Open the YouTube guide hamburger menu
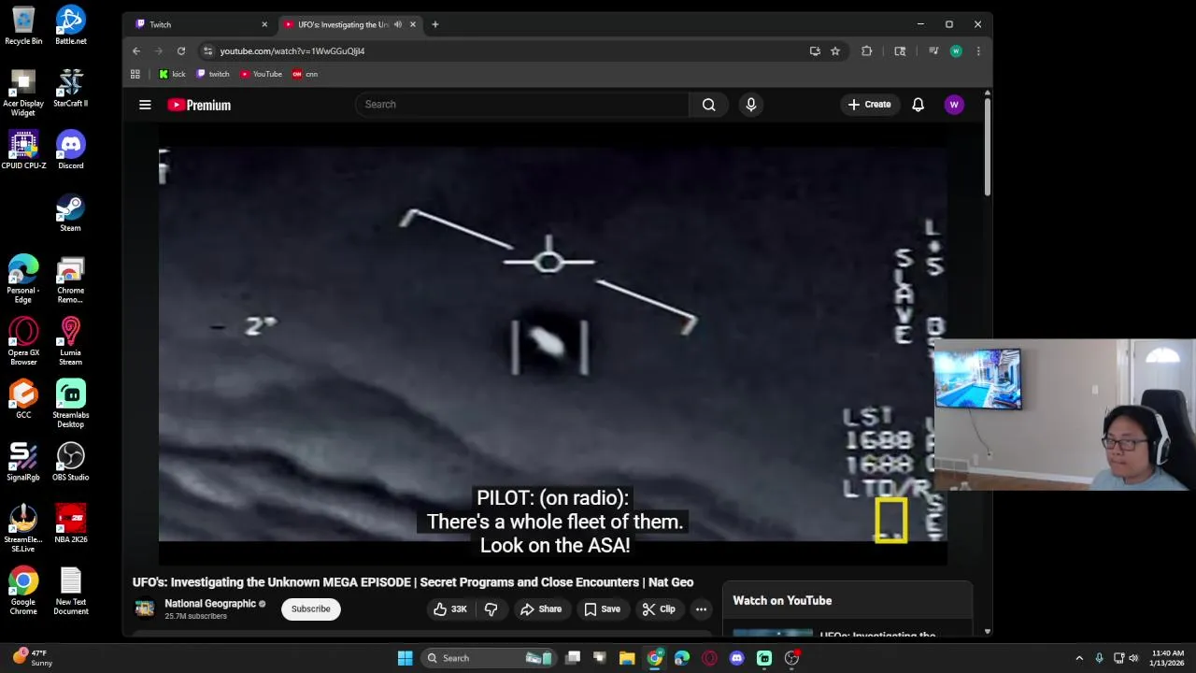The image size is (1196, 673). (145, 105)
